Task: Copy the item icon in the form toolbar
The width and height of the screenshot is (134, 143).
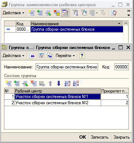Action: click(x=50, y=56)
